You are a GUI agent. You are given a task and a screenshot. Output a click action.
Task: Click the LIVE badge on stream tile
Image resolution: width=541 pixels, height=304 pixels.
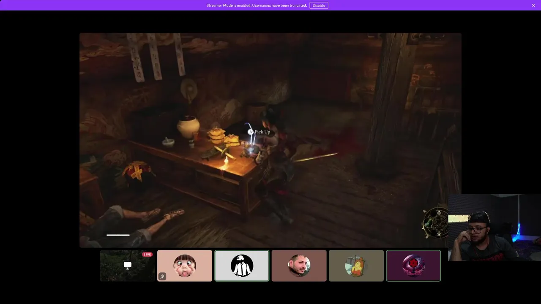click(147, 255)
